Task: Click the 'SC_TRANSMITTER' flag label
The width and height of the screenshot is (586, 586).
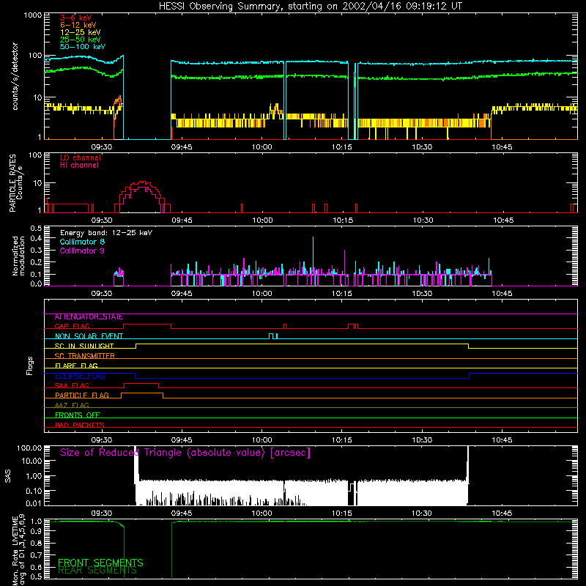Action: [84, 356]
